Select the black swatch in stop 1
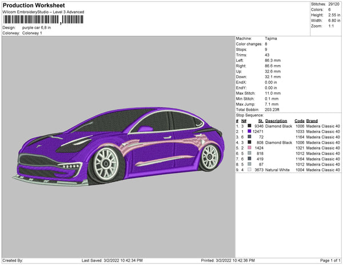 pyautogui.click(x=250, y=126)
